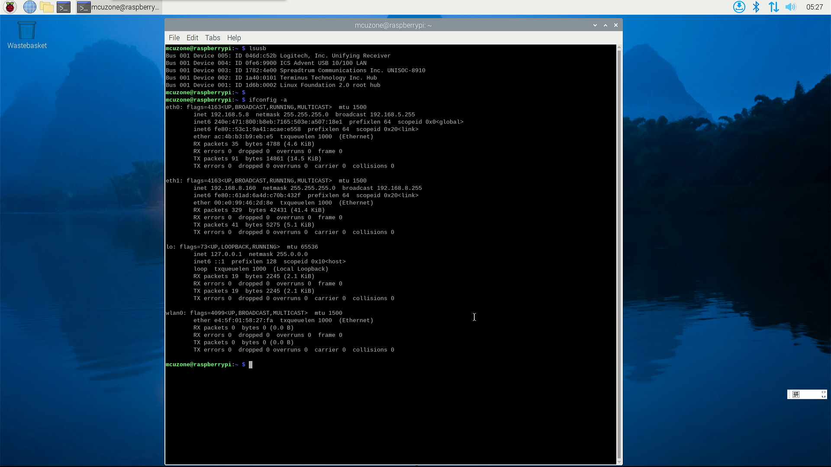Click the '(Local Loopback)' text
The height and width of the screenshot is (467, 831).
tap(301, 269)
